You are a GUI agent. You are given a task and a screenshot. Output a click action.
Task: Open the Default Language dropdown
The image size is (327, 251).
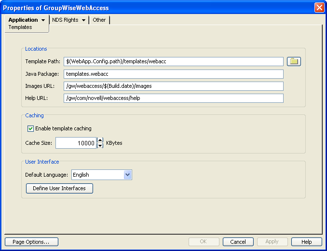point(127,175)
